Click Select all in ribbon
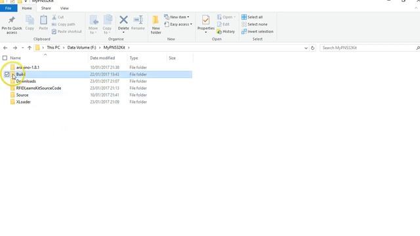The height and width of the screenshot is (236, 420). 252,17
